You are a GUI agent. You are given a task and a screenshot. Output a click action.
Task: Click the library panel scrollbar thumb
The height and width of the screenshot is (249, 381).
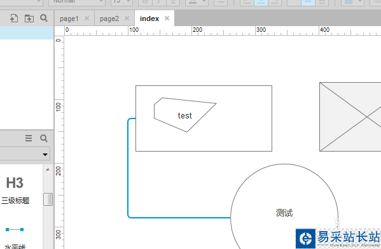(48, 199)
